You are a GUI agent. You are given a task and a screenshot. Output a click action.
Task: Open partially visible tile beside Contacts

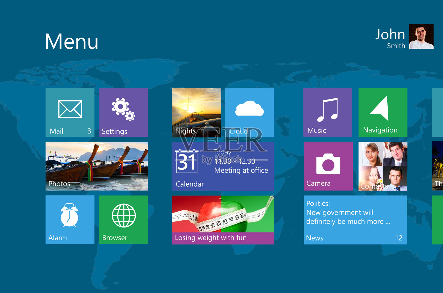437,166
